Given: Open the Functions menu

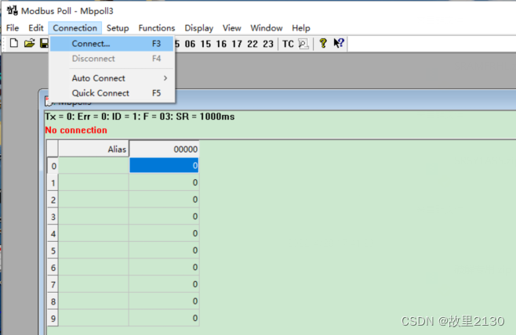Looking at the screenshot, I should [x=157, y=28].
